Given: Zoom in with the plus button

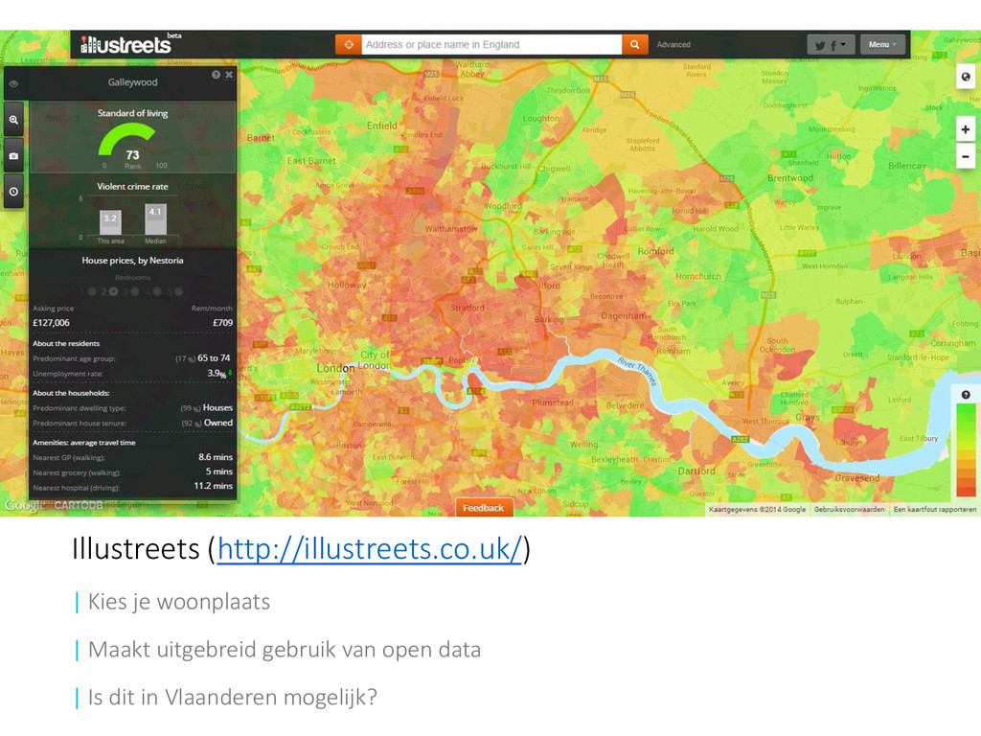Looking at the screenshot, I should [966, 129].
